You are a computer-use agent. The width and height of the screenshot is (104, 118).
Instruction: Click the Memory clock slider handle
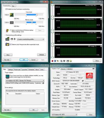point(32,22)
